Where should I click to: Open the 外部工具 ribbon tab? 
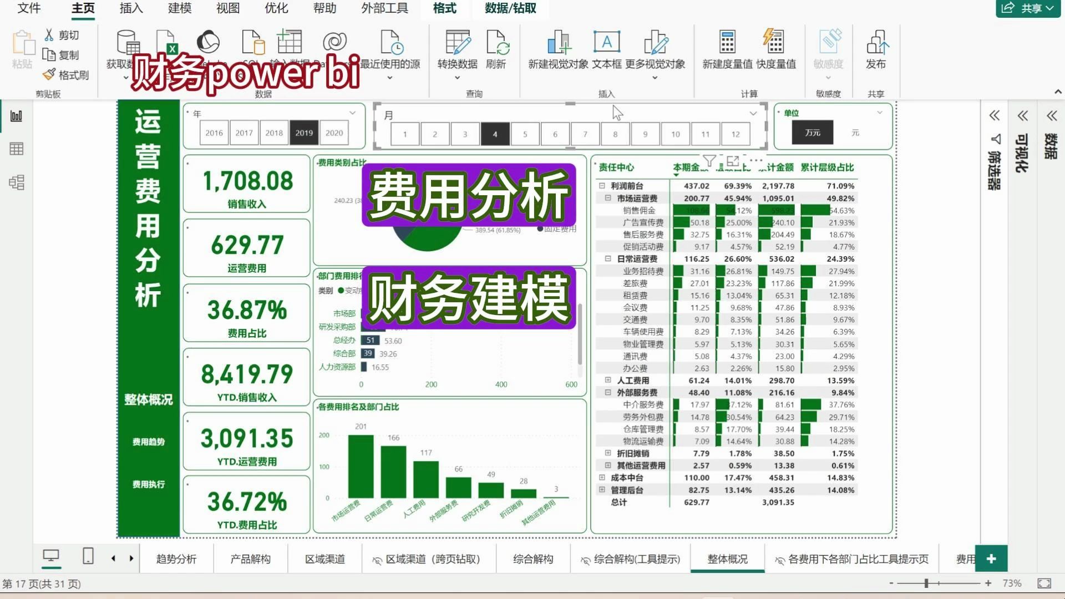tap(384, 9)
